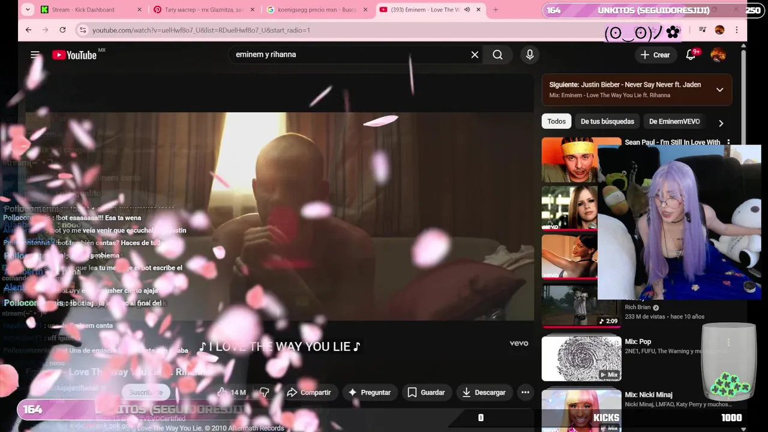Open Chrome three-dot menu
This screenshot has height=432, width=768.
737,30
